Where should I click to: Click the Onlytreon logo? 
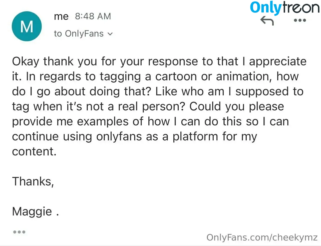284,8
